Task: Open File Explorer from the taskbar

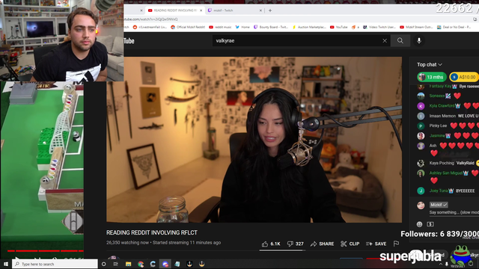Action: 128,264
